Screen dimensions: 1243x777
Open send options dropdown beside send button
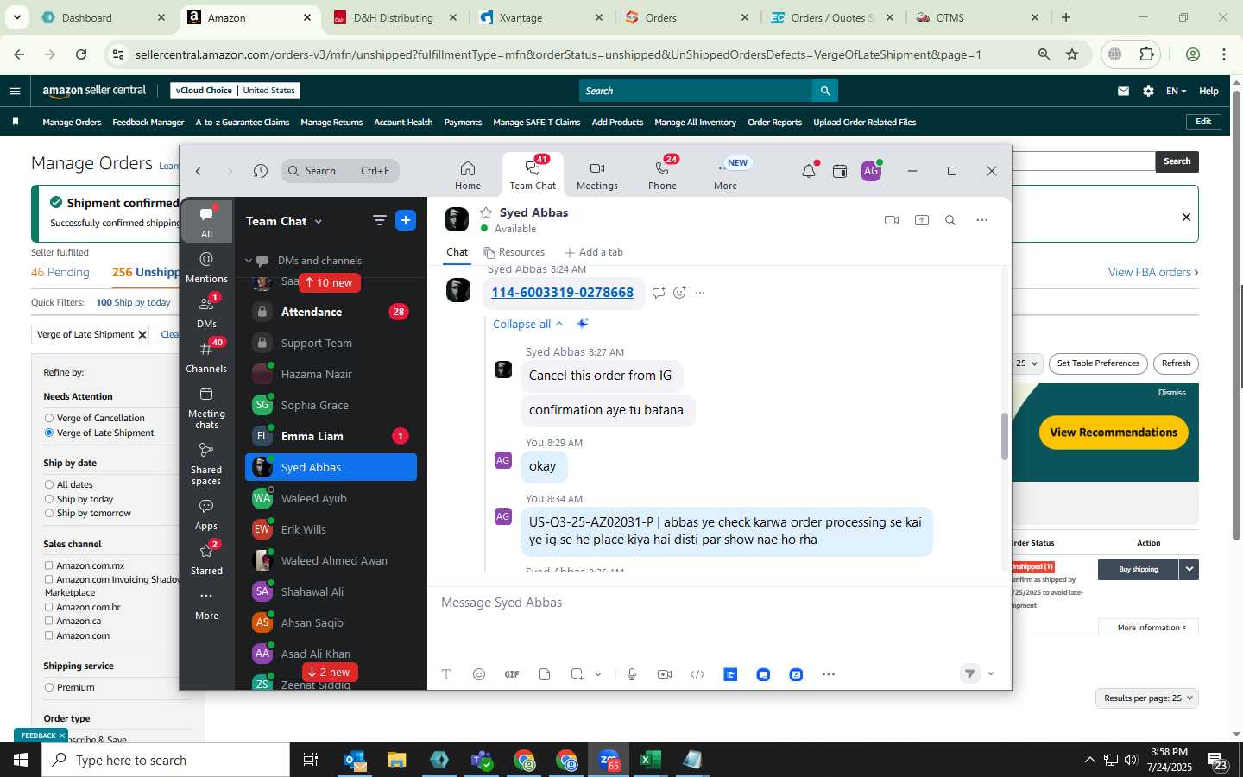click(x=991, y=673)
